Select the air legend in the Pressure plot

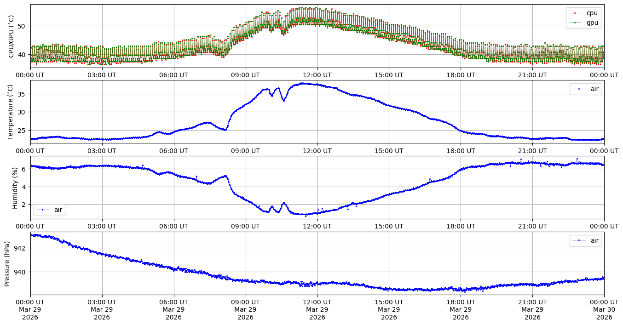click(x=594, y=240)
